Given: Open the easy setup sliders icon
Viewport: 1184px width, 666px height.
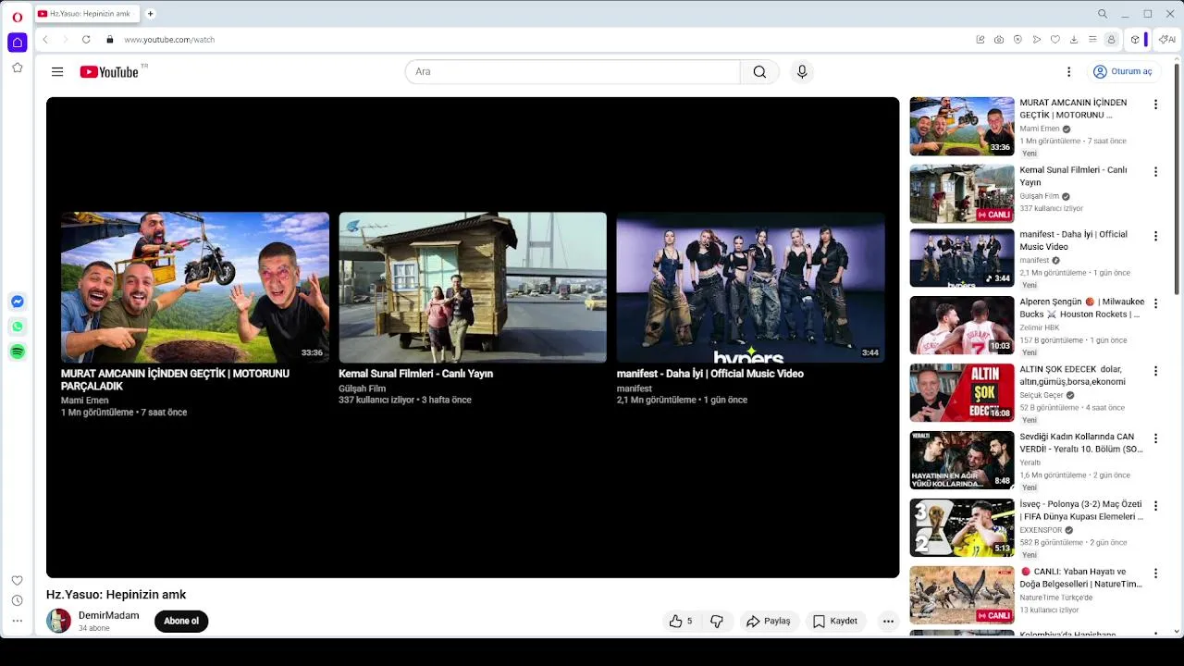Looking at the screenshot, I should [1092, 40].
